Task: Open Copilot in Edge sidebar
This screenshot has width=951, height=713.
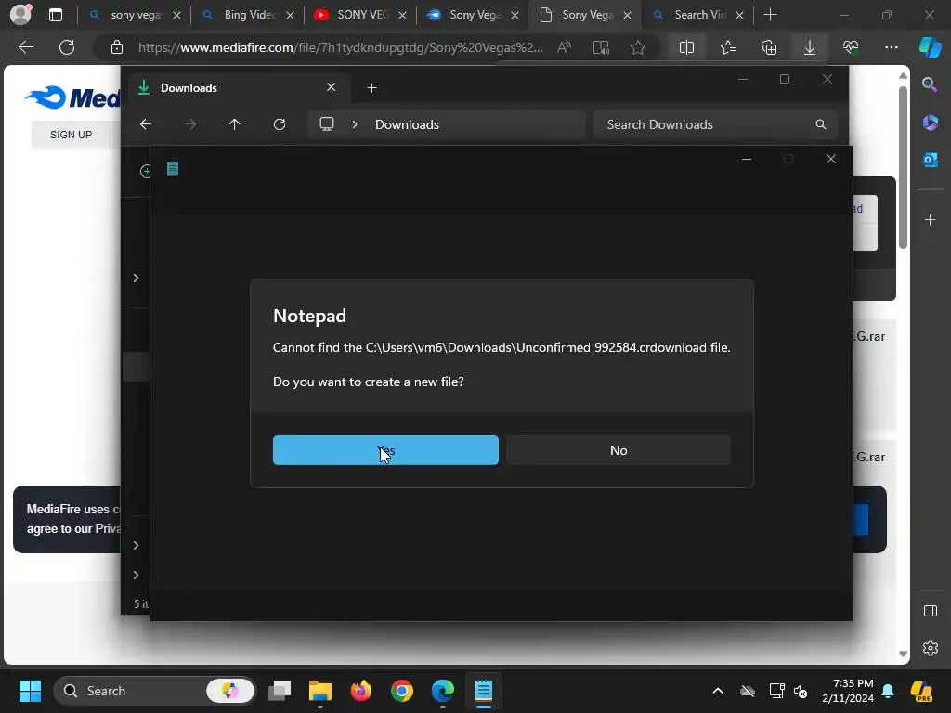Action: 931,47
